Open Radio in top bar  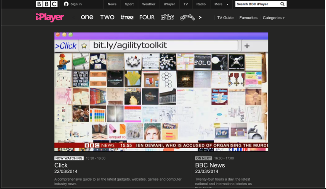click(201, 4)
